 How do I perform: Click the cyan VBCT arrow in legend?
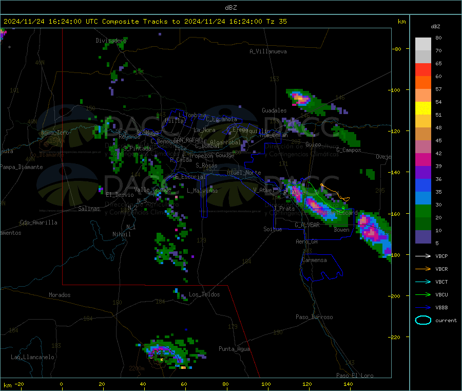[423, 282]
